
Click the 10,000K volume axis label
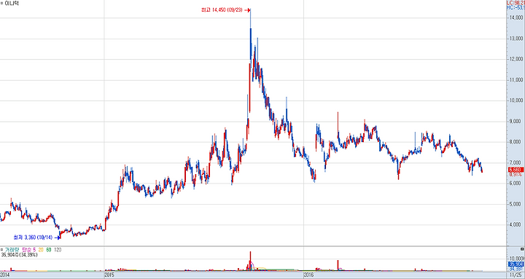517,259
